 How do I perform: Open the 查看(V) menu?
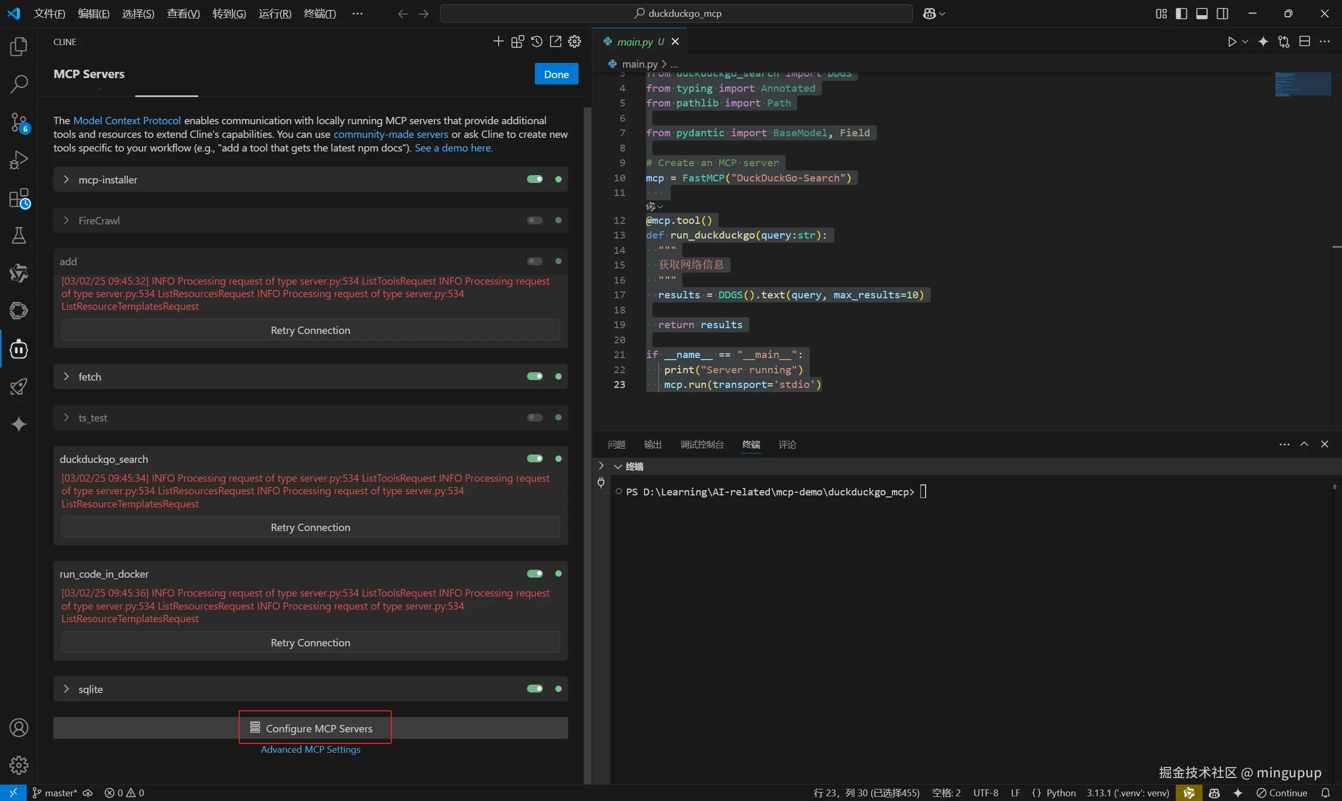(183, 14)
